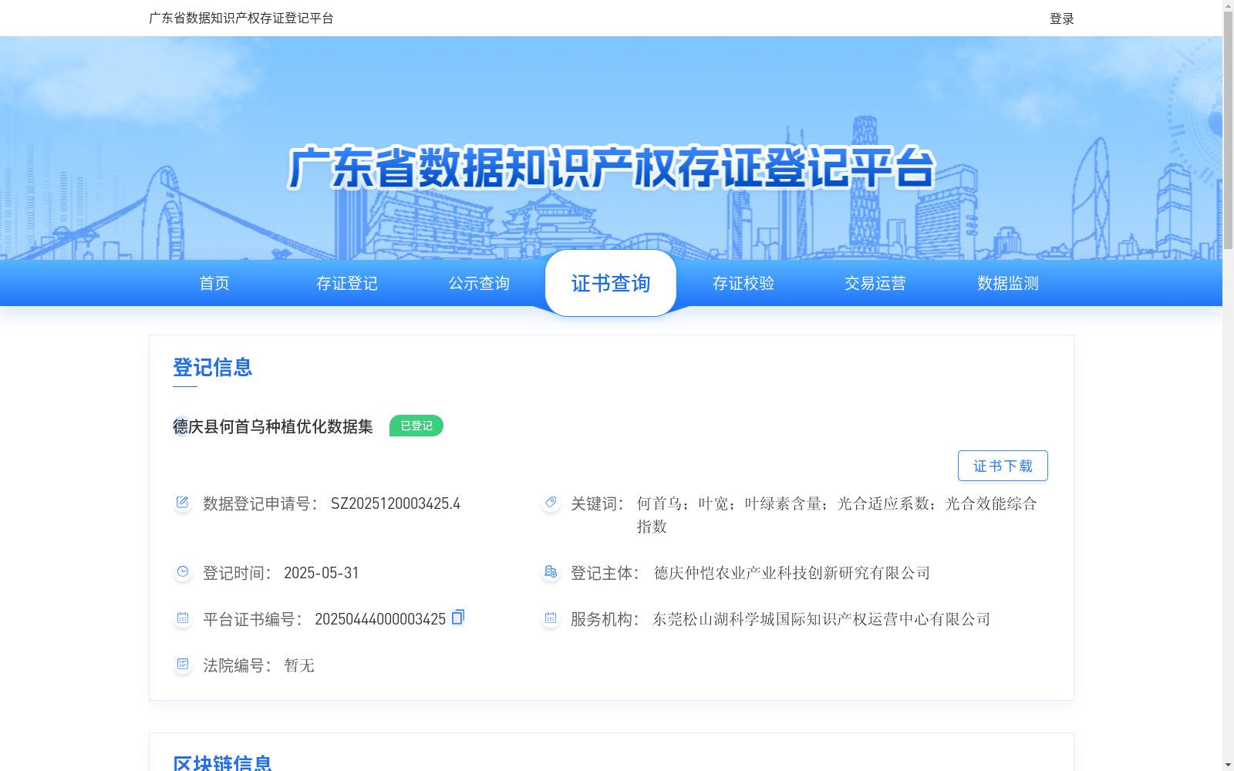Screen dimensions: 1234x771
Task: Click the application number SZ2025120003425.4
Action: (396, 503)
